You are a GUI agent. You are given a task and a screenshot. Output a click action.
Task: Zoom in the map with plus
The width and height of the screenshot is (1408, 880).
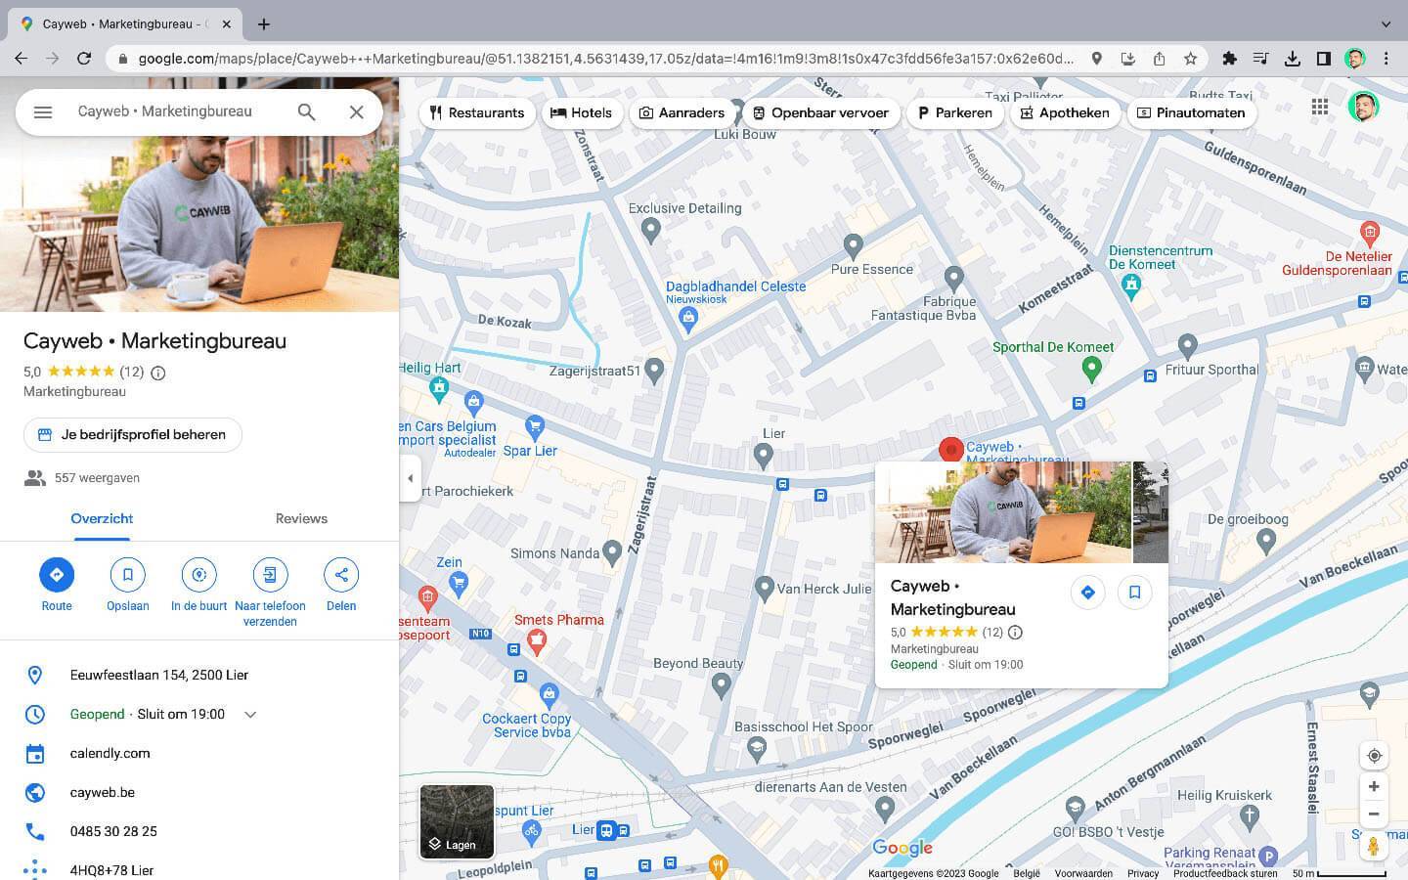pos(1374,786)
